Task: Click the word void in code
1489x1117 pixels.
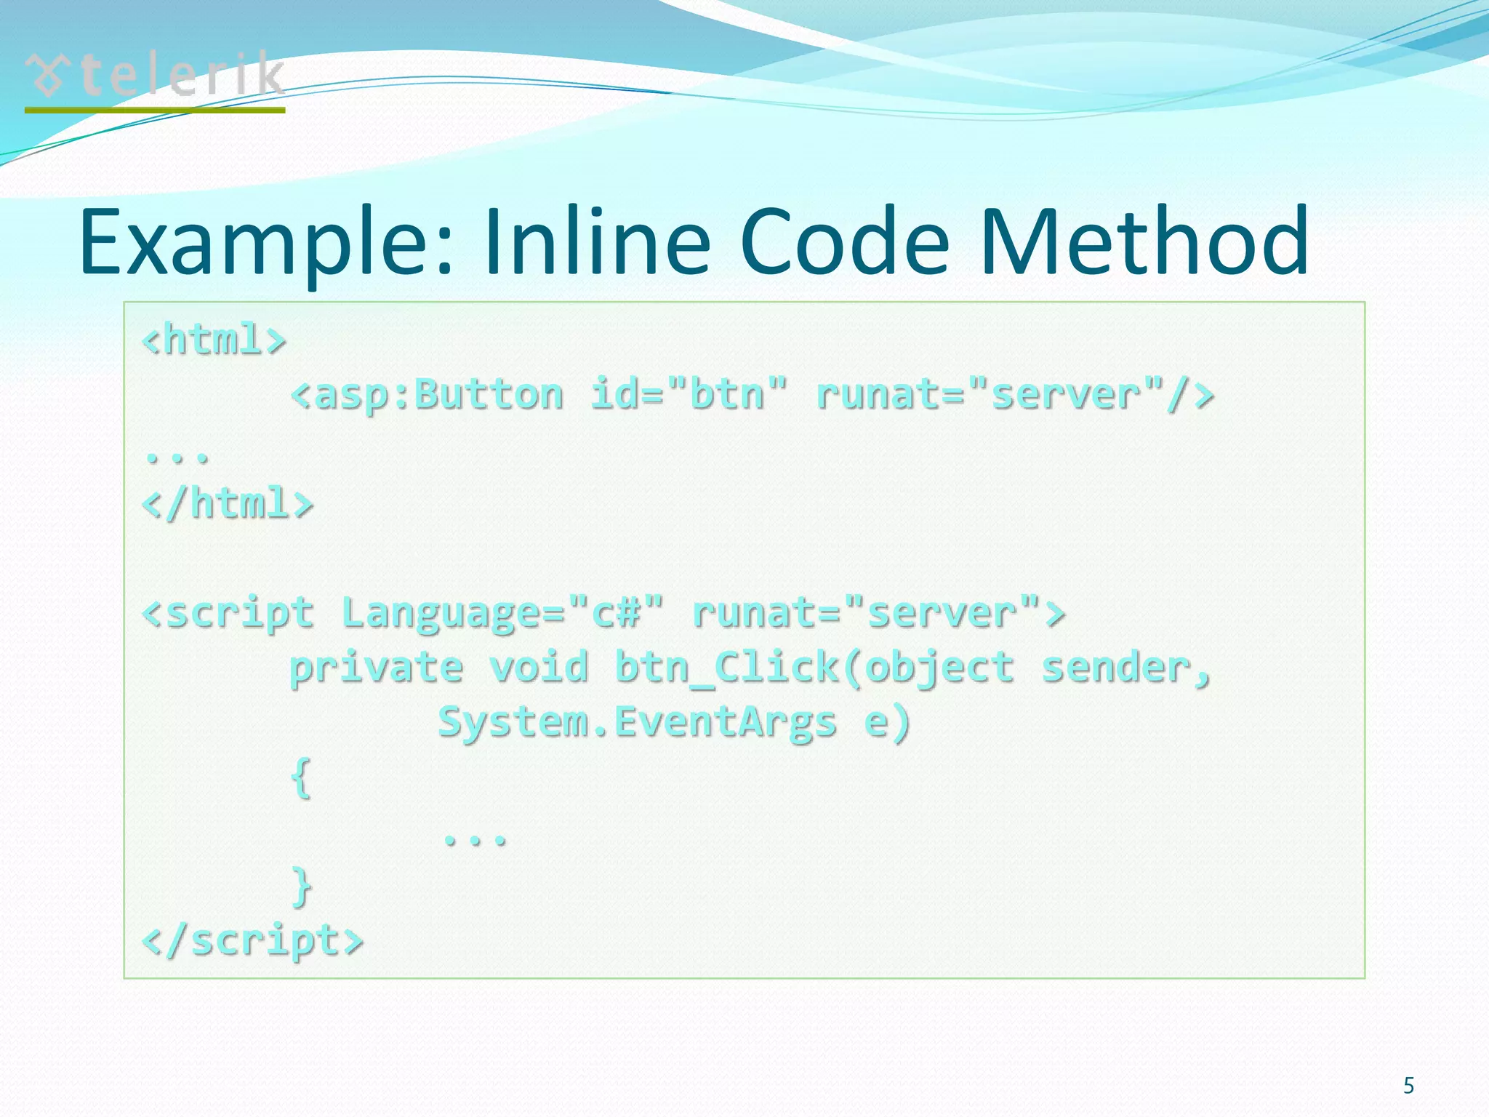Action: 538,668
